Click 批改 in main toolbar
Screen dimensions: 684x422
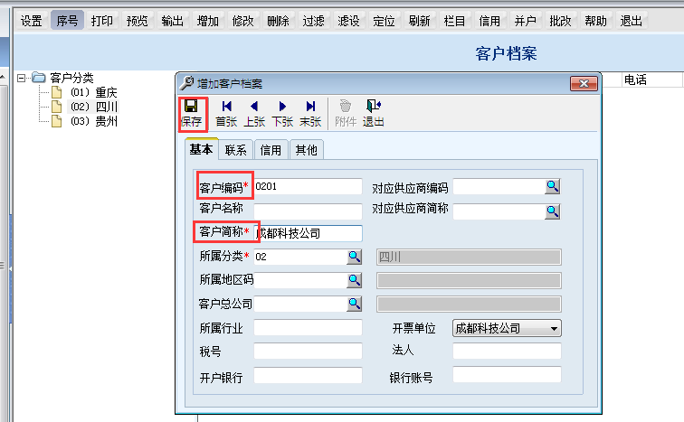(560, 21)
